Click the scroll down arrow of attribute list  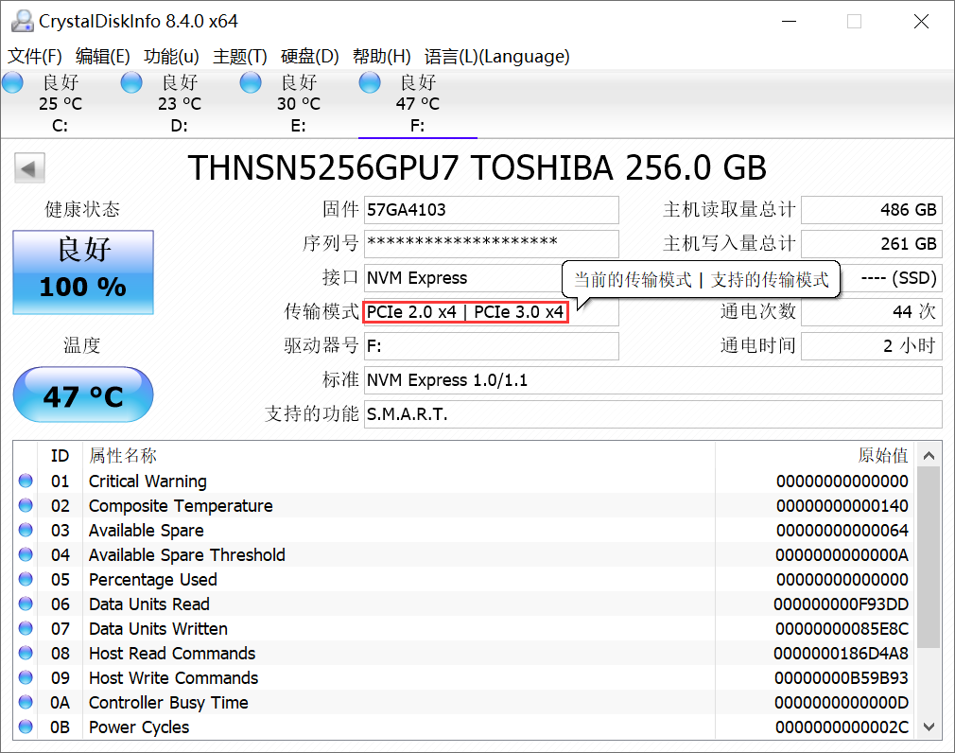coord(929,727)
